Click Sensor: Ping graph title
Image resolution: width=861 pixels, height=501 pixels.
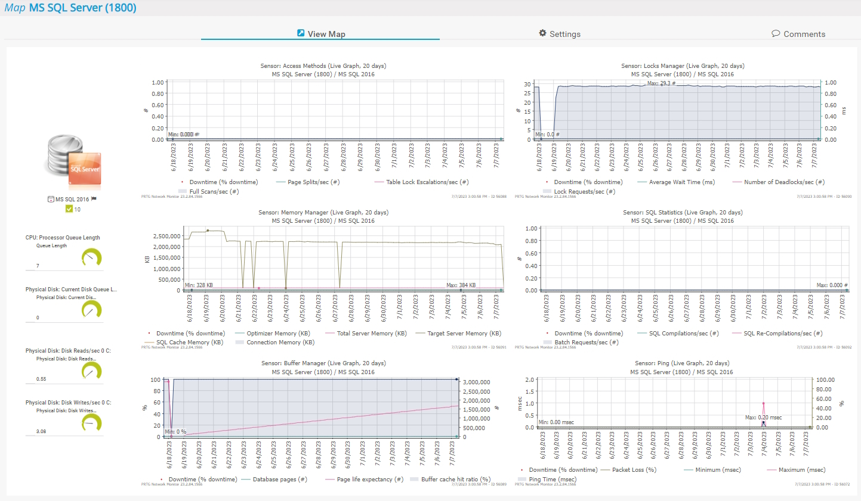tap(682, 363)
